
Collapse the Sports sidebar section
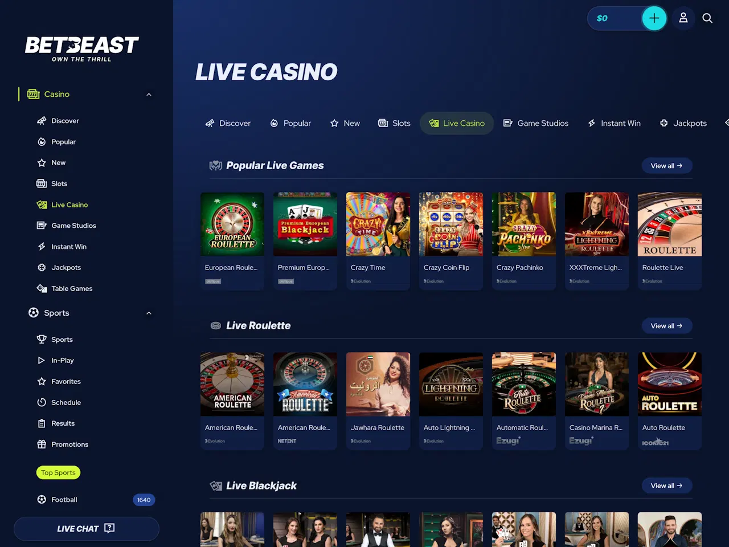149,313
